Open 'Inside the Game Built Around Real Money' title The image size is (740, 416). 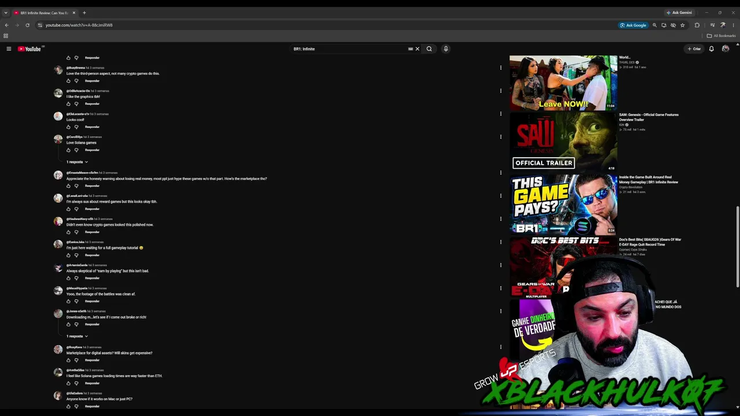pyautogui.click(x=649, y=180)
